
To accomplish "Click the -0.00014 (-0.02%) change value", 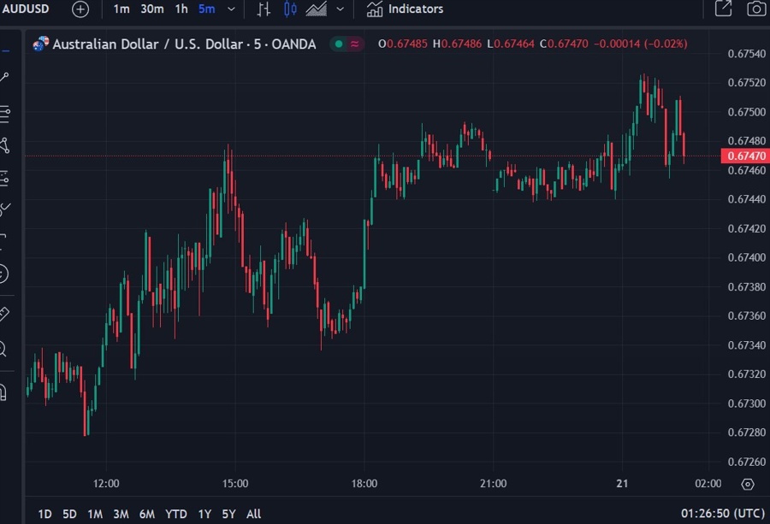I will point(640,44).
